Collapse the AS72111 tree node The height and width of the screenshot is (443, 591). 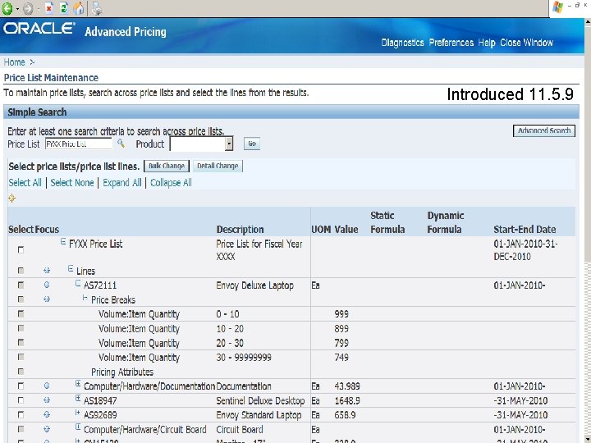click(x=78, y=283)
